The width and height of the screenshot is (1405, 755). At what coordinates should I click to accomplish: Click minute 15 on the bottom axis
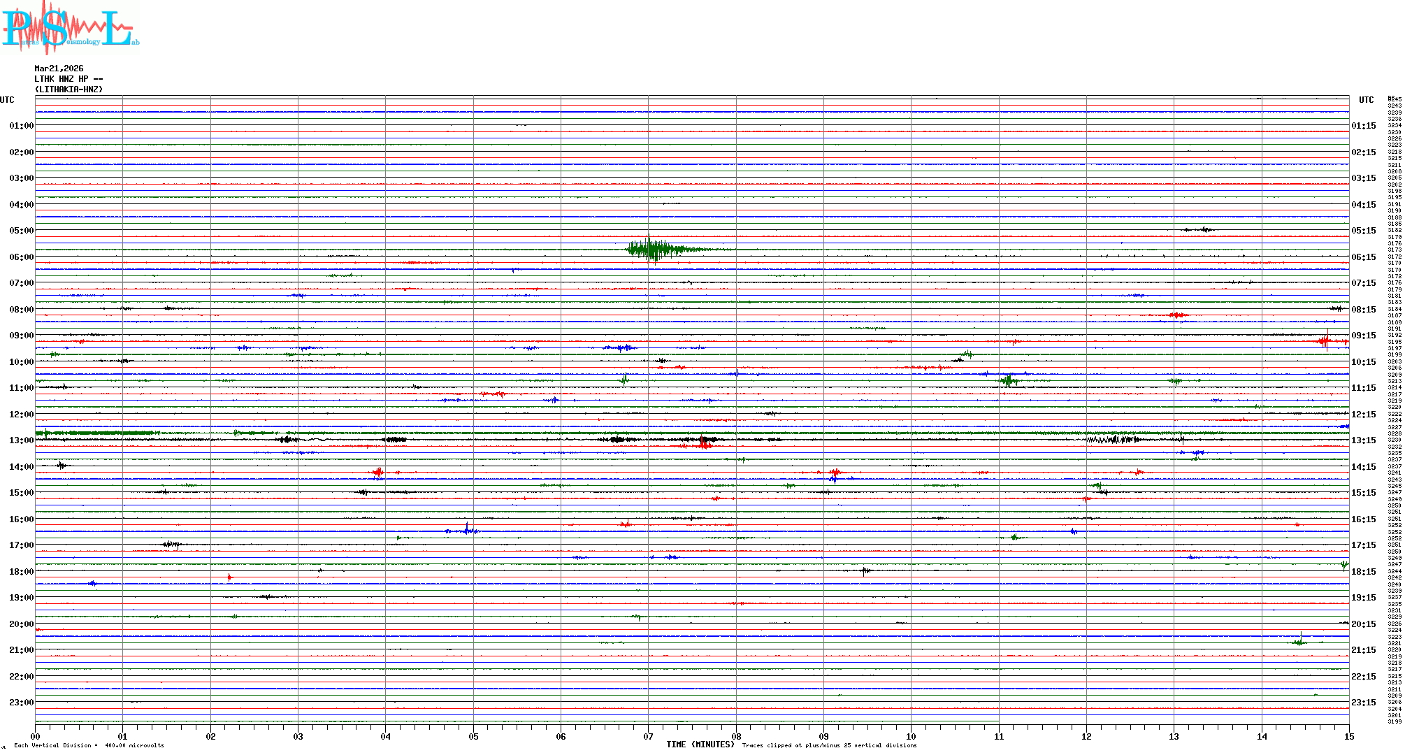[x=1348, y=736]
